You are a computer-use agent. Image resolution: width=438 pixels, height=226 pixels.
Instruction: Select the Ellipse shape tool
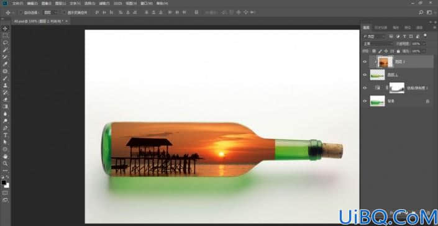(x=5, y=150)
